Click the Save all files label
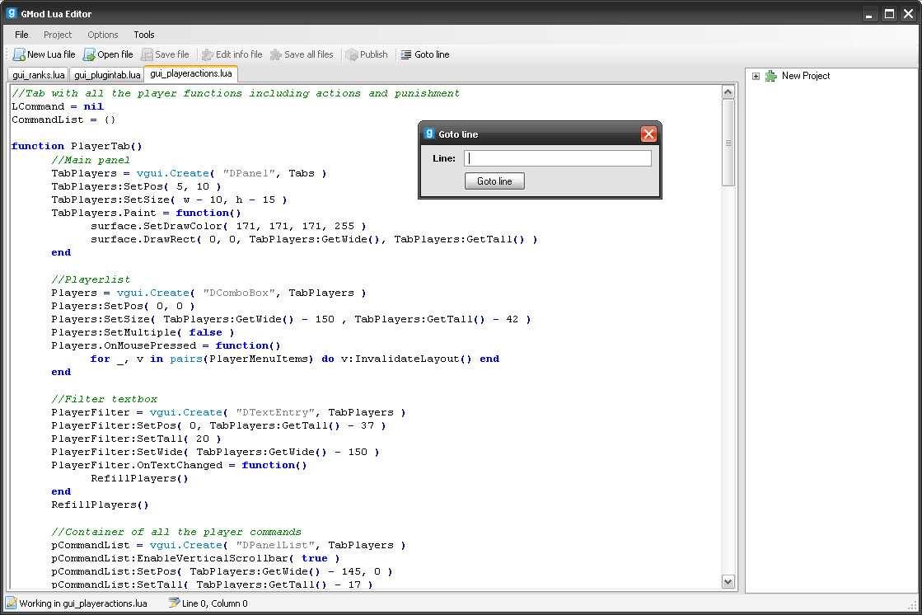The image size is (922, 615). coord(309,54)
